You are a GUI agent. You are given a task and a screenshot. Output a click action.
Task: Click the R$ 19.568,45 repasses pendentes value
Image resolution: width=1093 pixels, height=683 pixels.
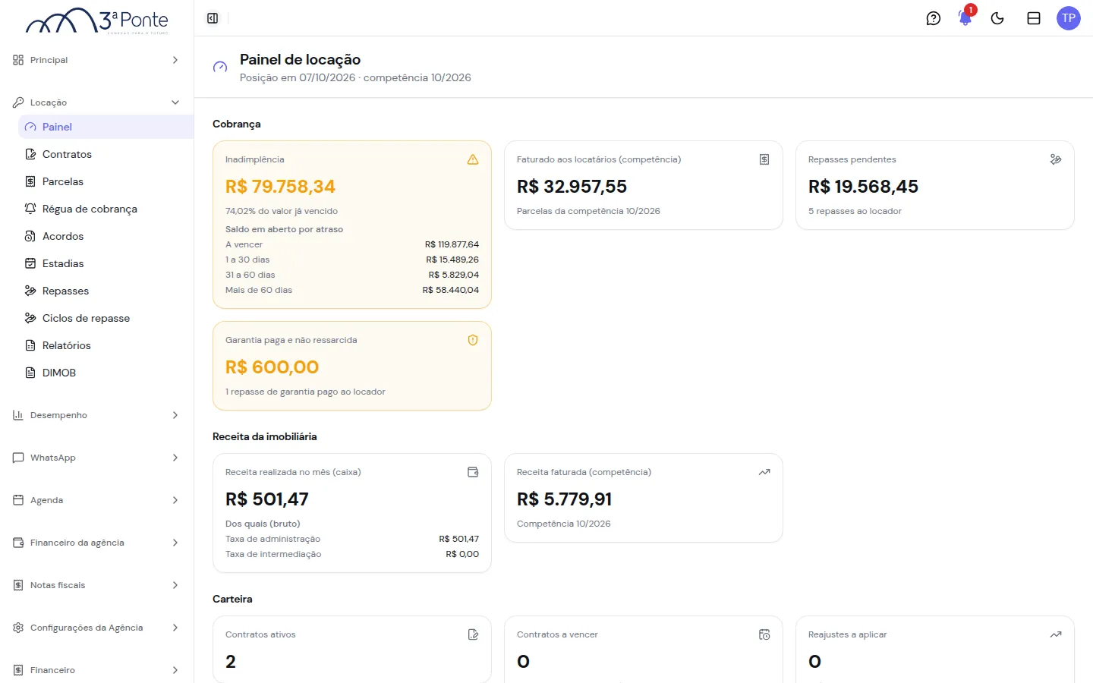pos(863,187)
